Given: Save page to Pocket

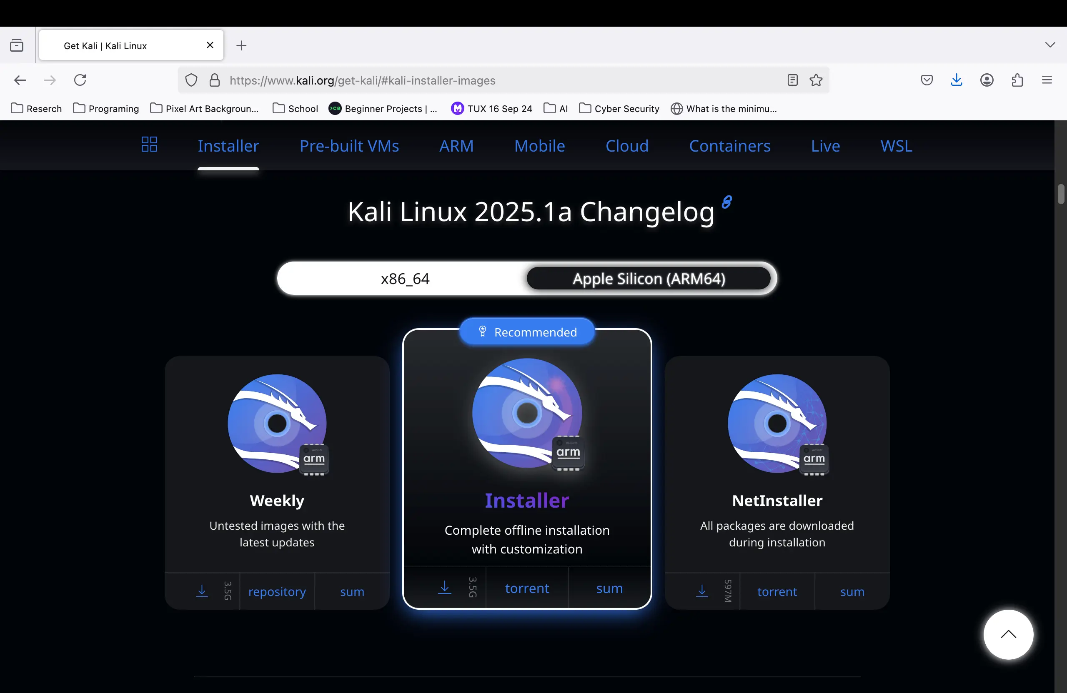Looking at the screenshot, I should 927,80.
